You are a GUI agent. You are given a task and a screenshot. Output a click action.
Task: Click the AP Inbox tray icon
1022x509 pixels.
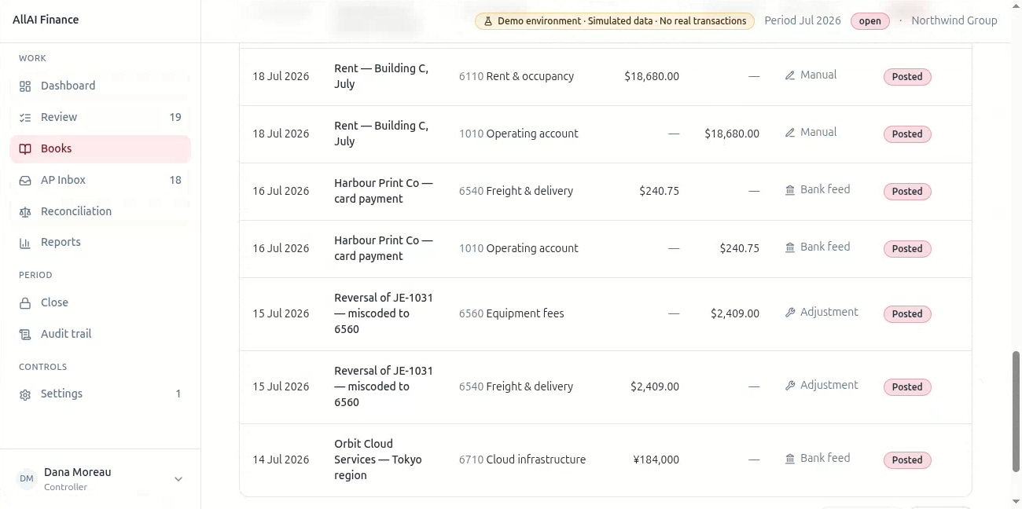point(25,181)
